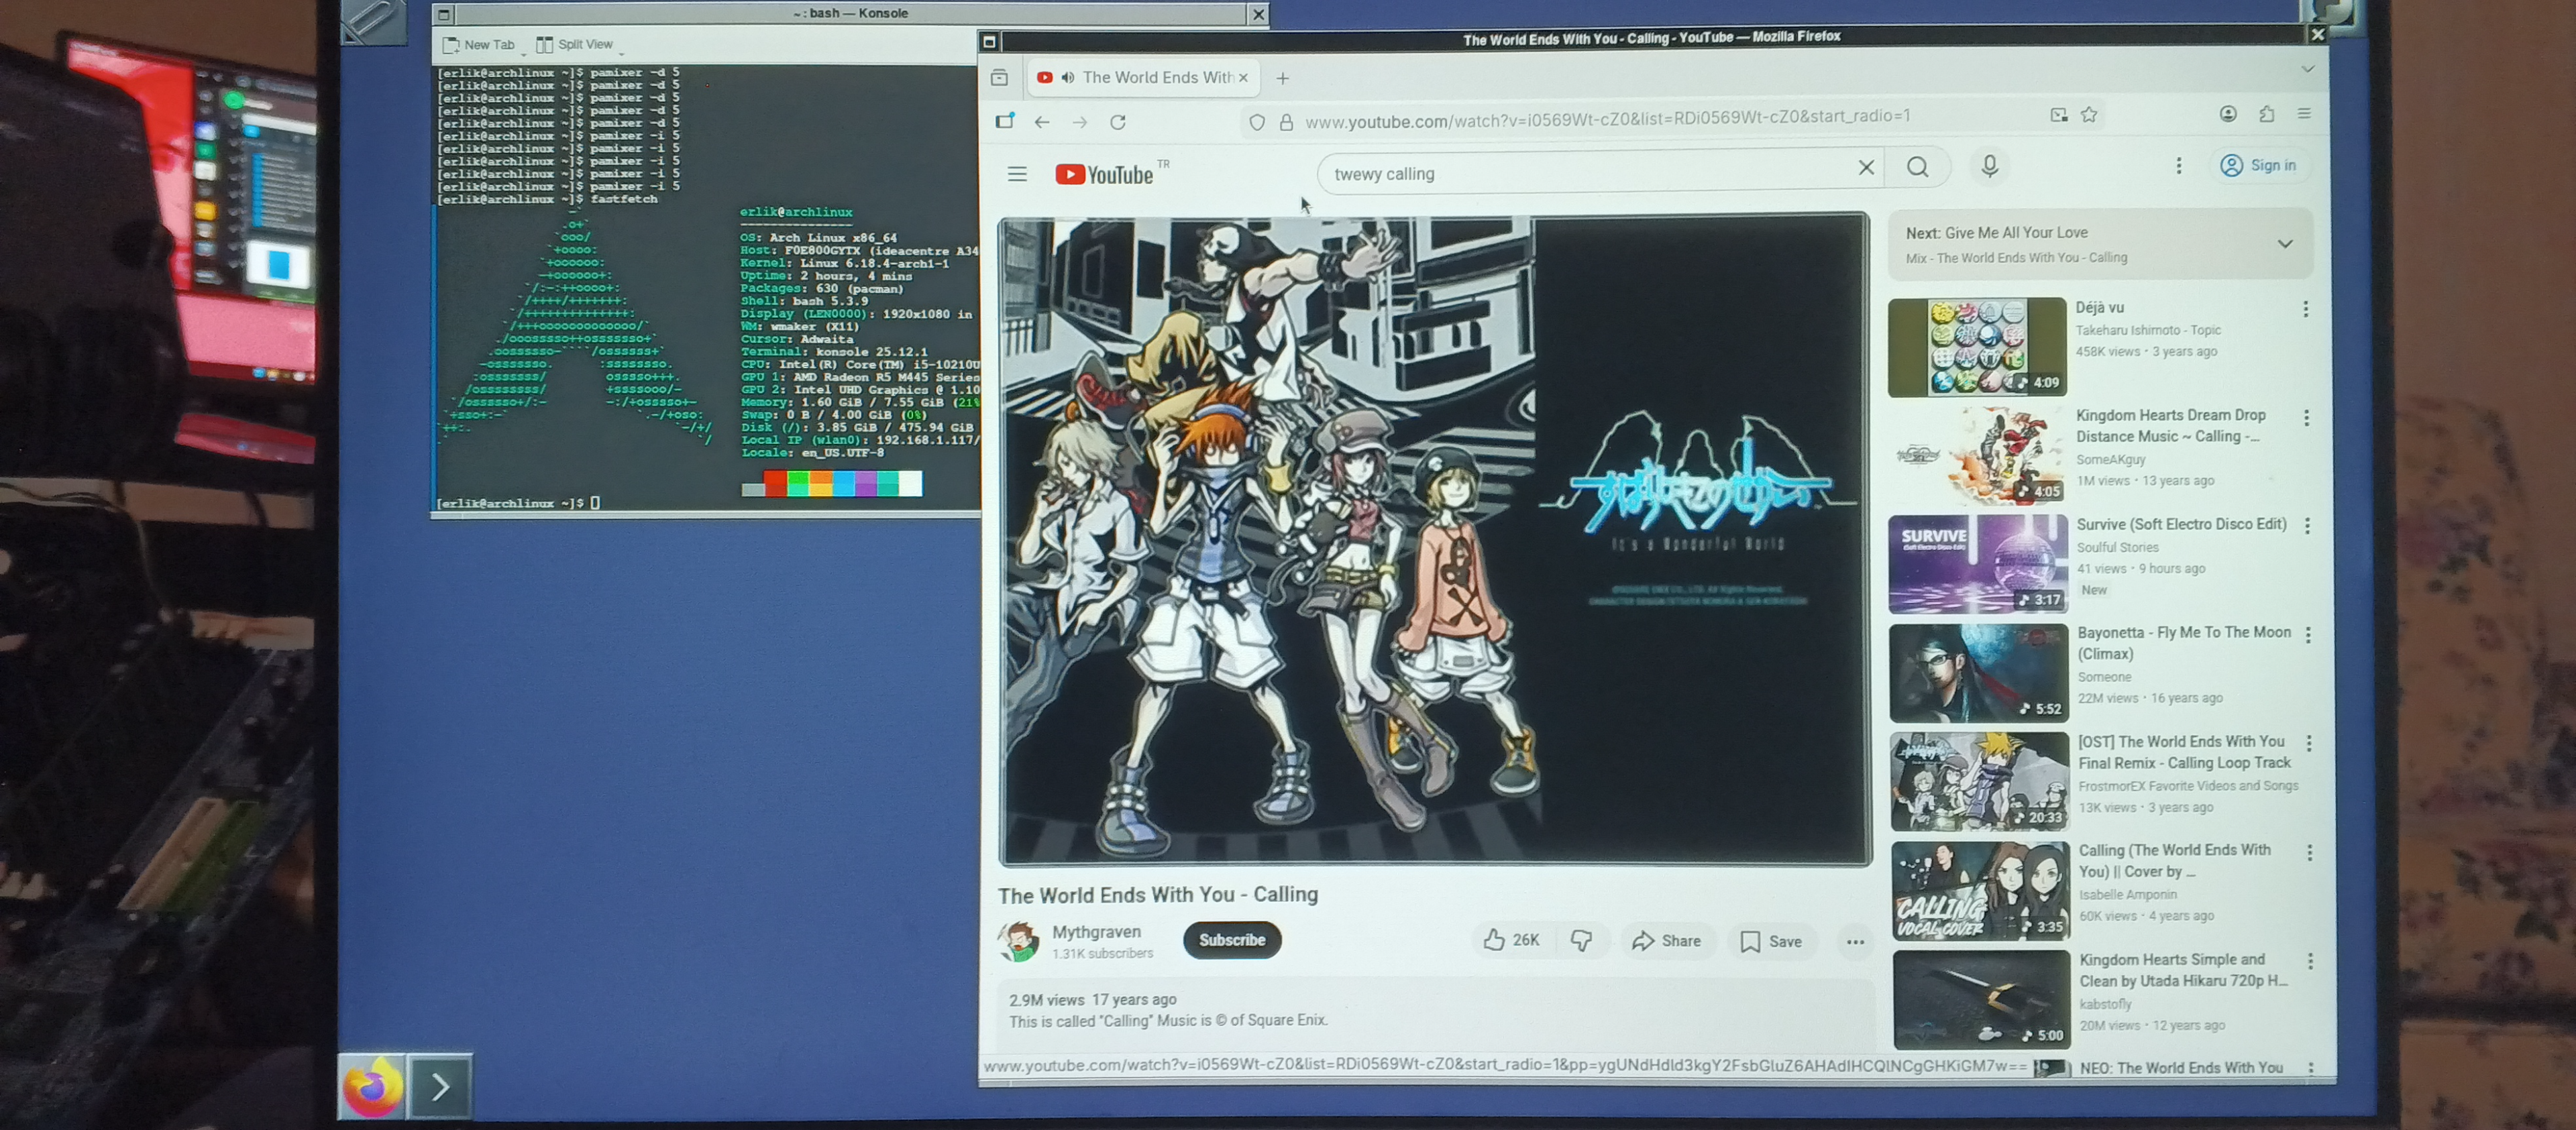Viewport: 2576px width, 1130px height.
Task: Open the YouTube guide hamburger menu
Action: pyautogui.click(x=1017, y=174)
